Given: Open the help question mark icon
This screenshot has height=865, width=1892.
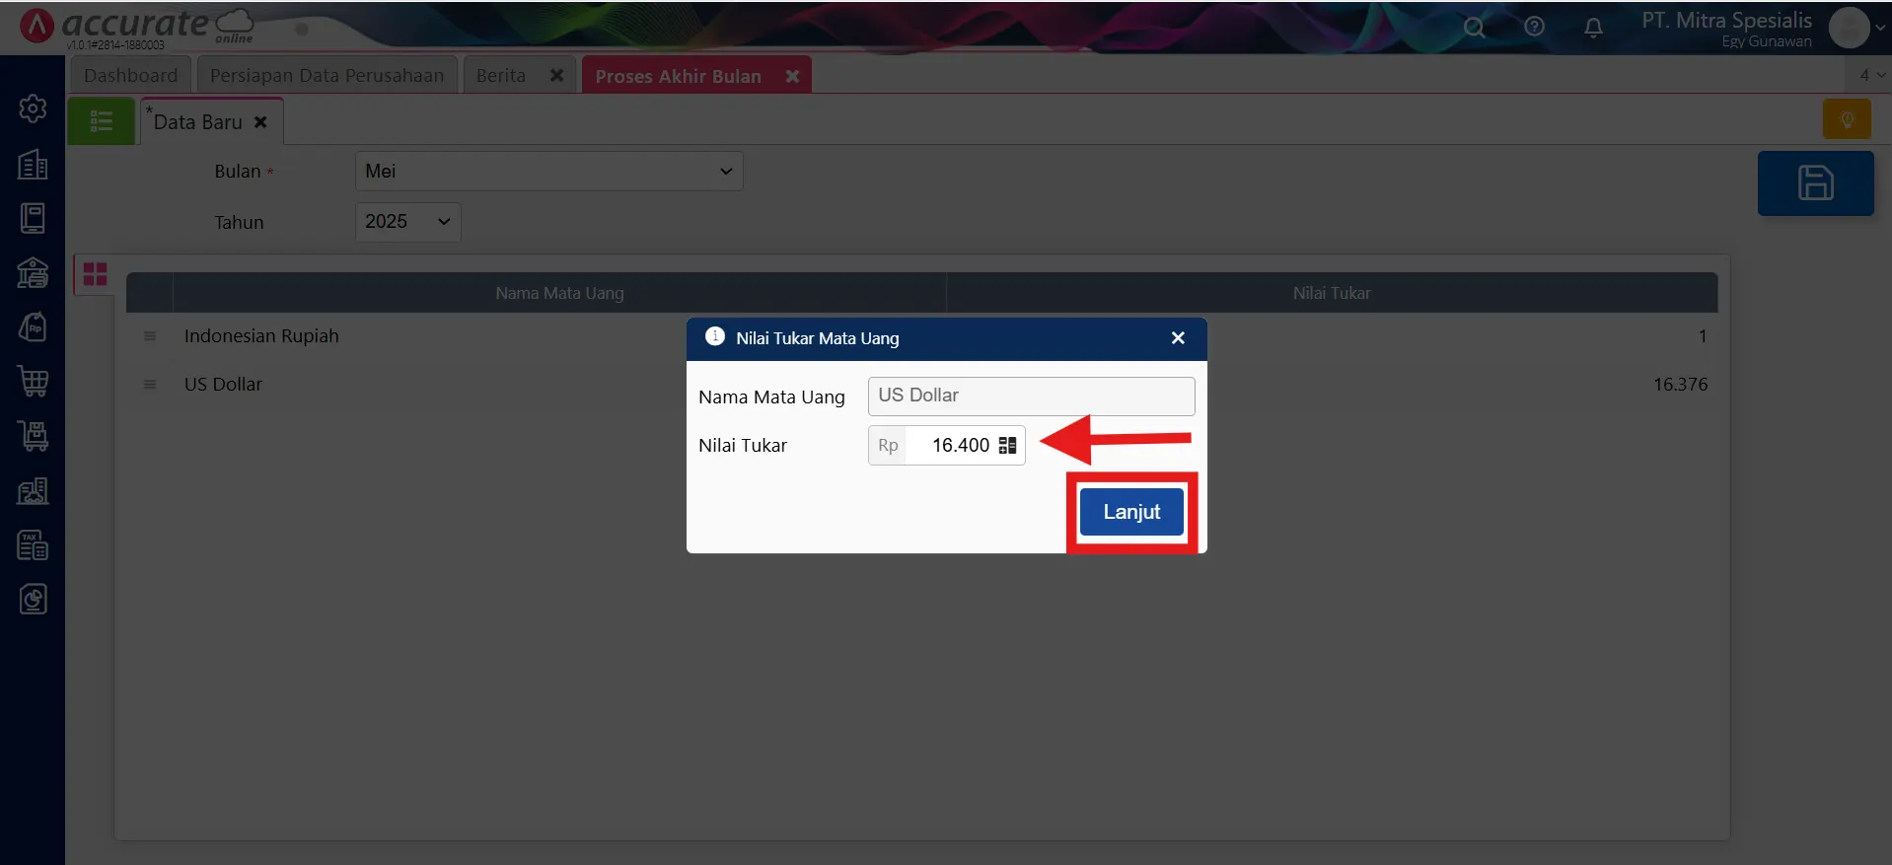Looking at the screenshot, I should click(x=1534, y=28).
